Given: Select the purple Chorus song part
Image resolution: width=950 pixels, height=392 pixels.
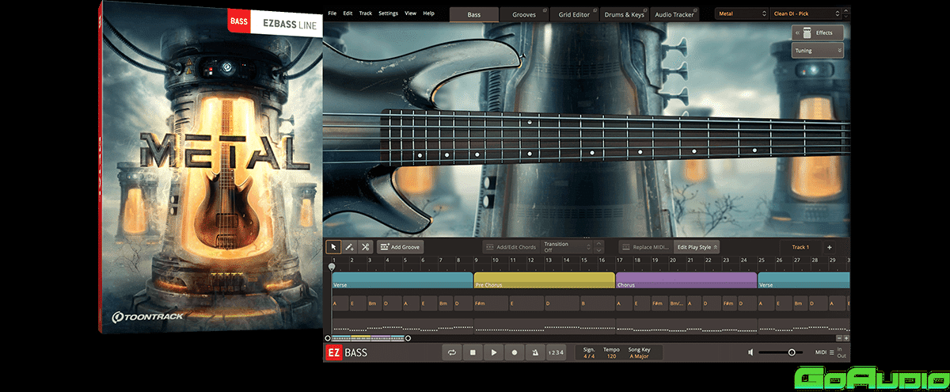Looking at the screenshot, I should [x=686, y=280].
